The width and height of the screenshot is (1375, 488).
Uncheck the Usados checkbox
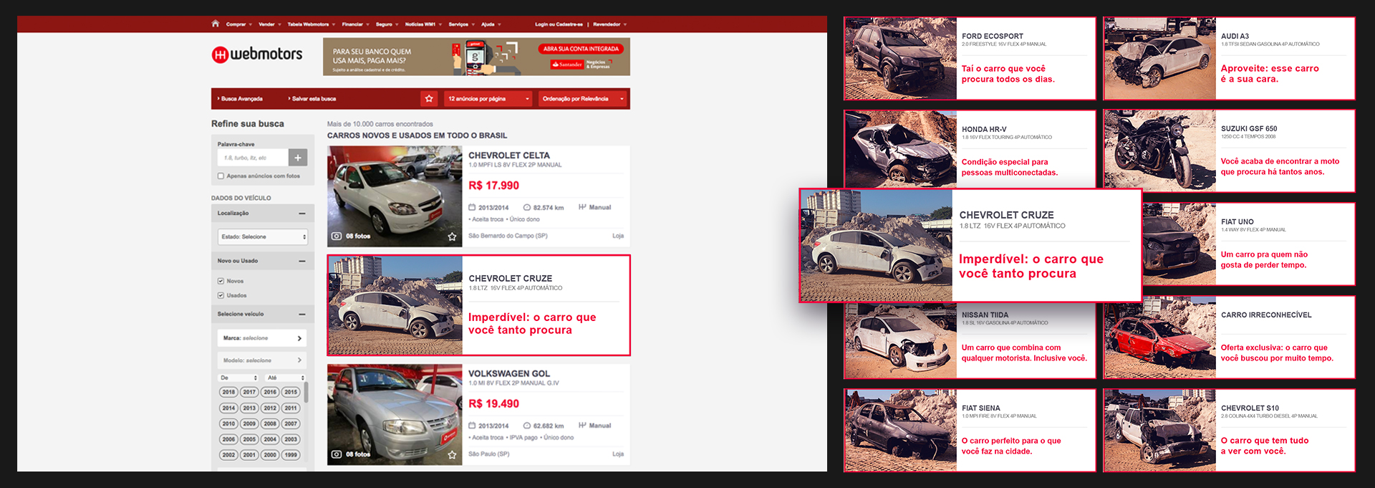[221, 295]
